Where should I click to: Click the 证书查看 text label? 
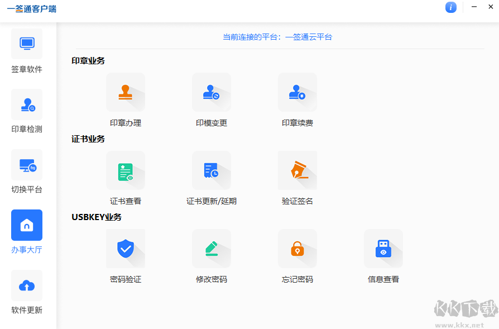pyautogui.click(x=126, y=201)
